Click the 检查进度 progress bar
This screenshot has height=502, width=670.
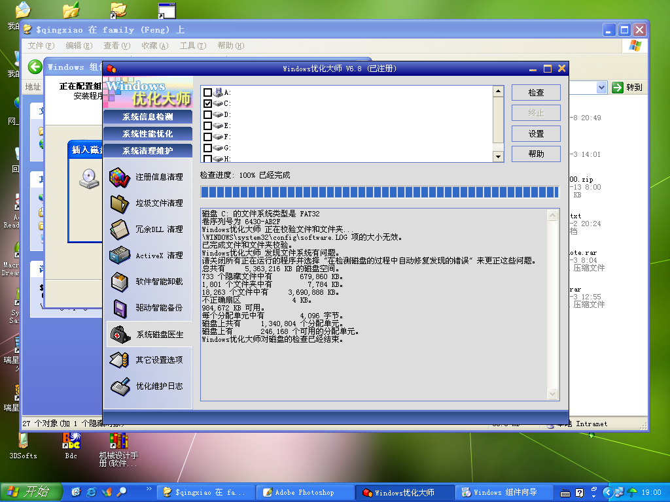click(380, 192)
